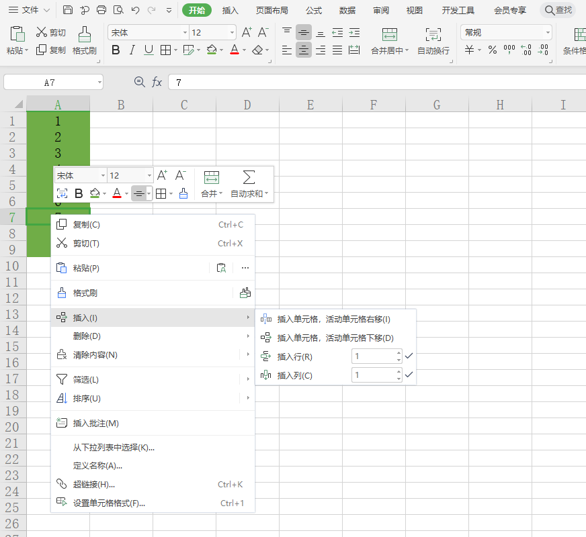The image size is (586, 537).
Task: Click the ribbon red font color A
Action: [x=235, y=50]
